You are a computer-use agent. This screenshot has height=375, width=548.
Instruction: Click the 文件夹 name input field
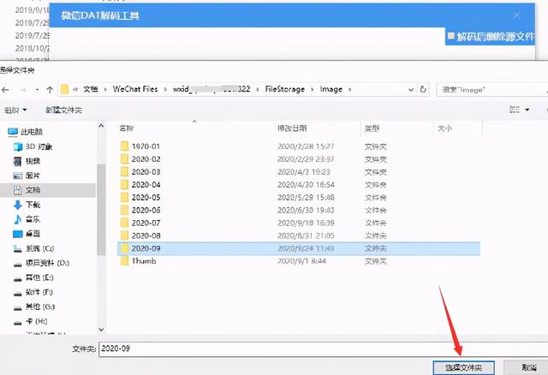(x=324, y=348)
